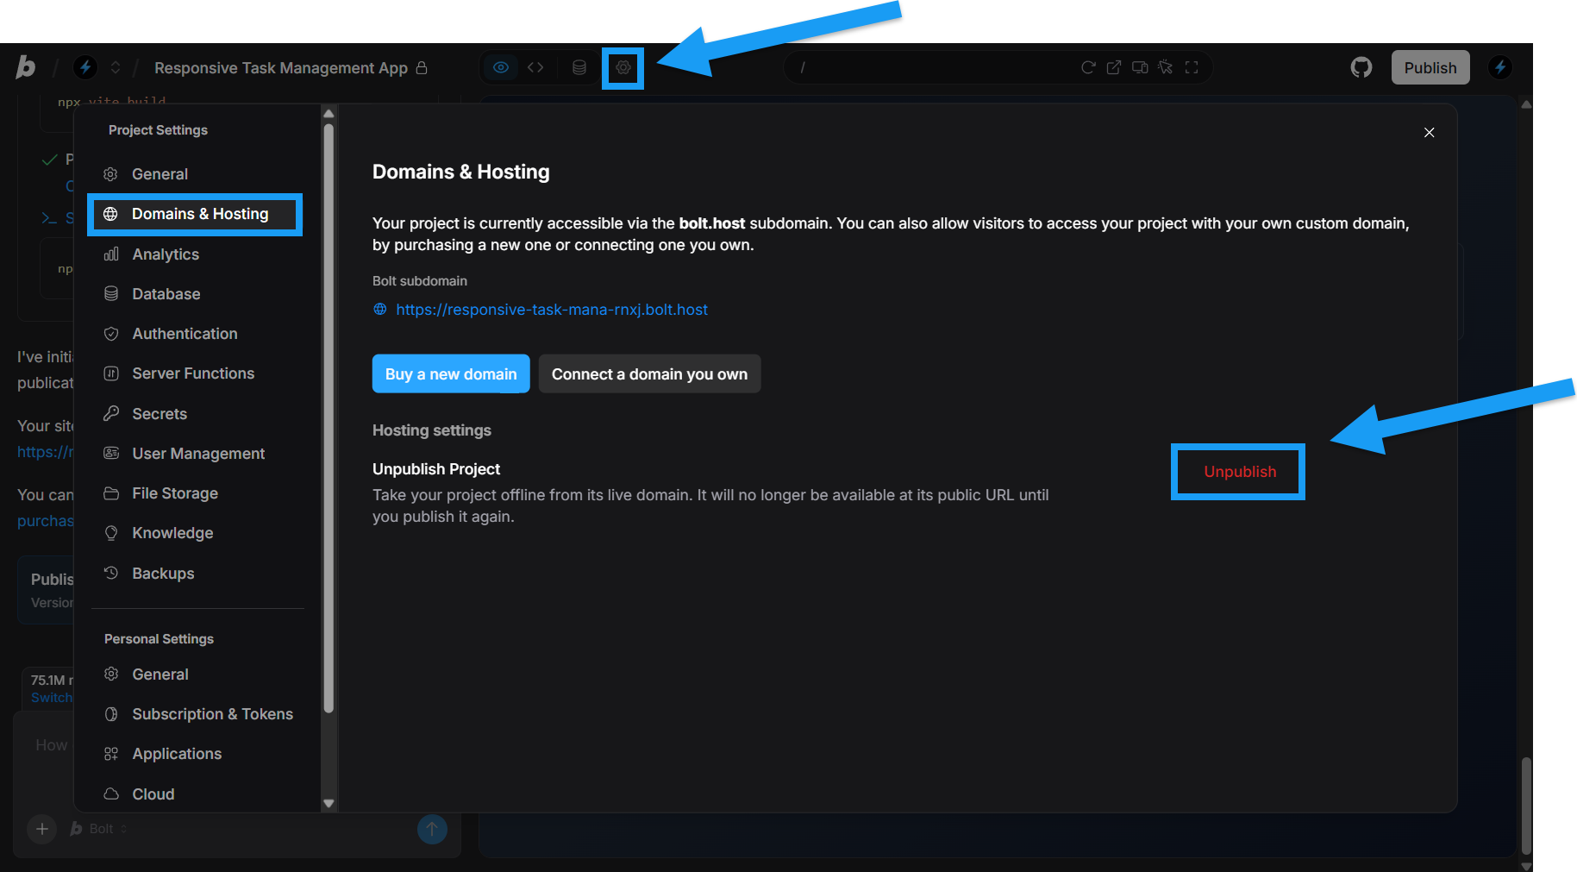This screenshot has width=1577, height=872.
Task: Click the settings sidebar scrollbar thumb
Action: (x=329, y=418)
